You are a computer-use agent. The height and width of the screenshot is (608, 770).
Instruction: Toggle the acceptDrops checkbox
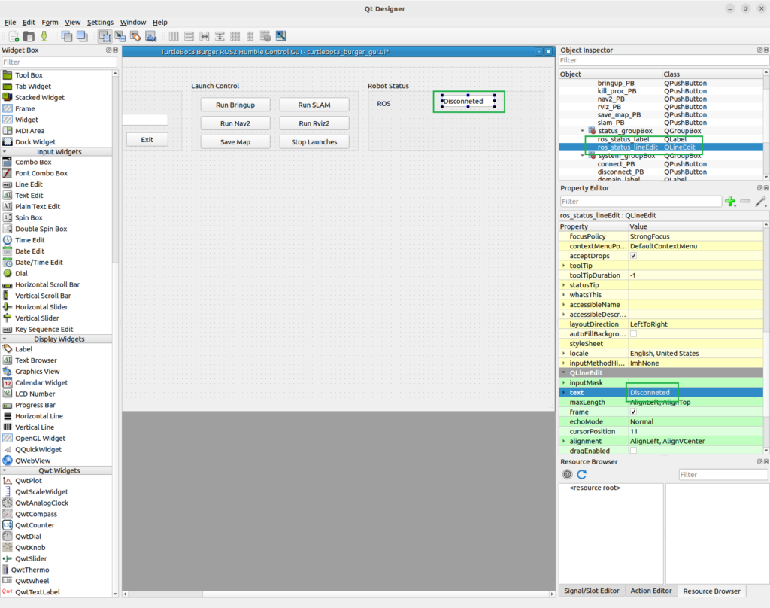point(633,256)
